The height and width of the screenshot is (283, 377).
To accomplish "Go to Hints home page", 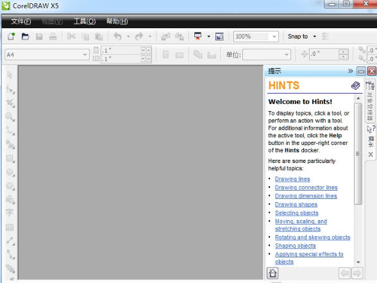I will (x=272, y=273).
